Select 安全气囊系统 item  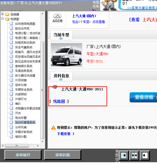pos(24,47)
